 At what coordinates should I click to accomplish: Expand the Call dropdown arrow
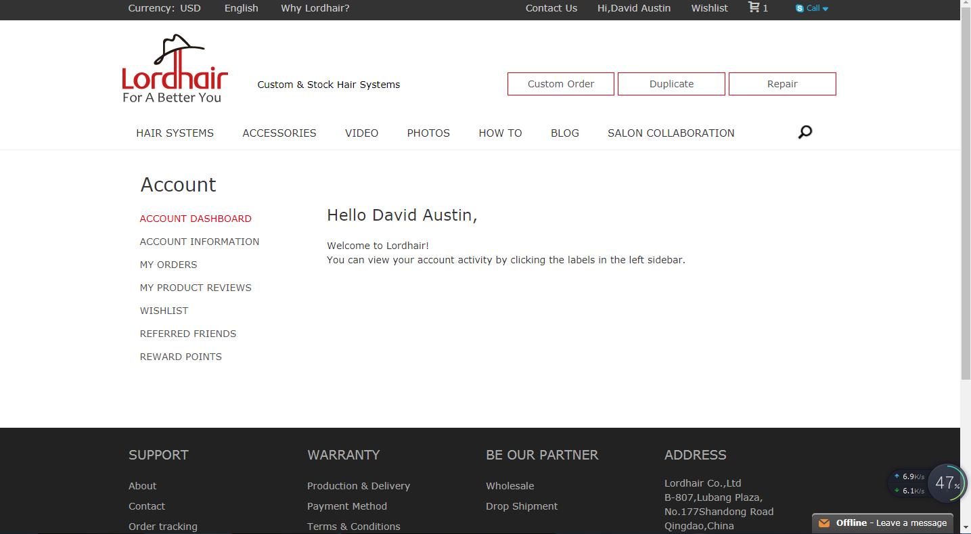click(x=825, y=9)
